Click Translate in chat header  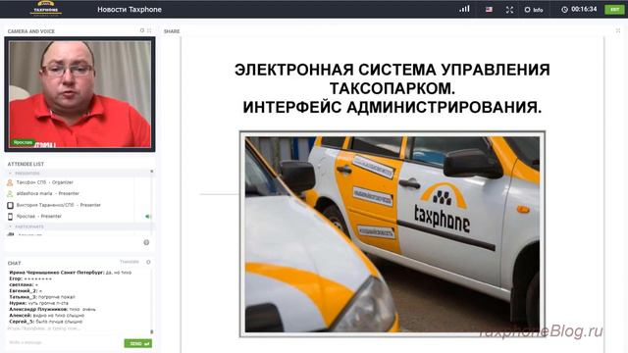130,262
